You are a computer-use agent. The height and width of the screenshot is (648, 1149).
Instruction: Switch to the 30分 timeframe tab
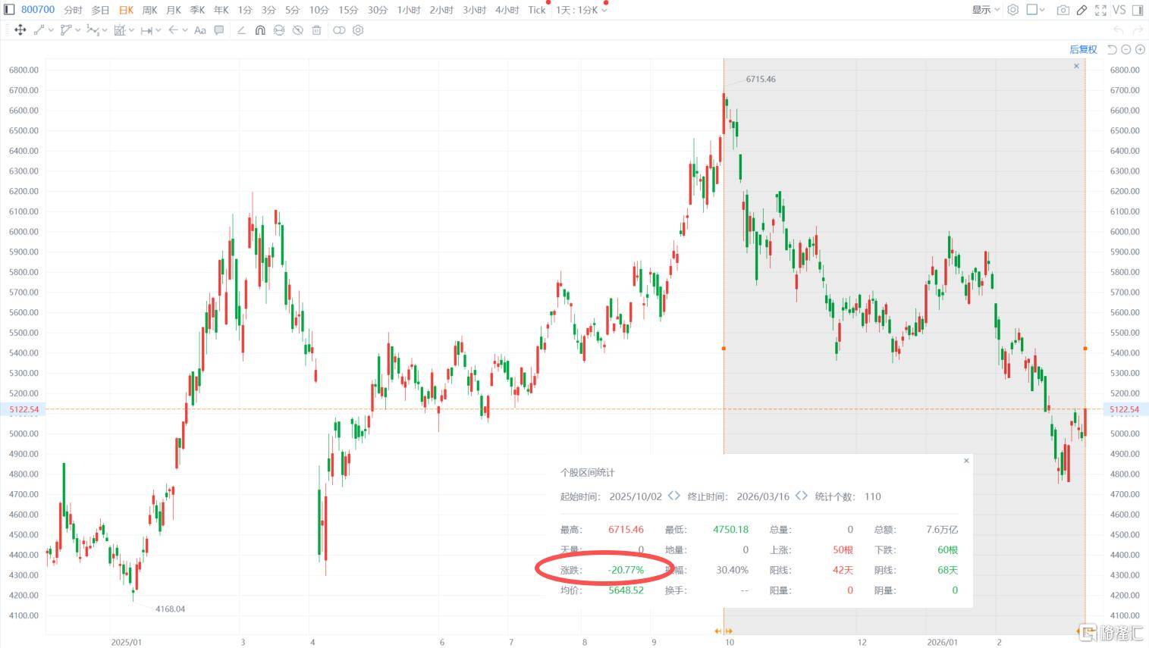(377, 10)
